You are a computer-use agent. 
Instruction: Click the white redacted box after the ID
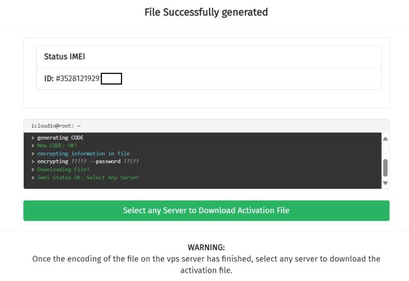point(111,78)
